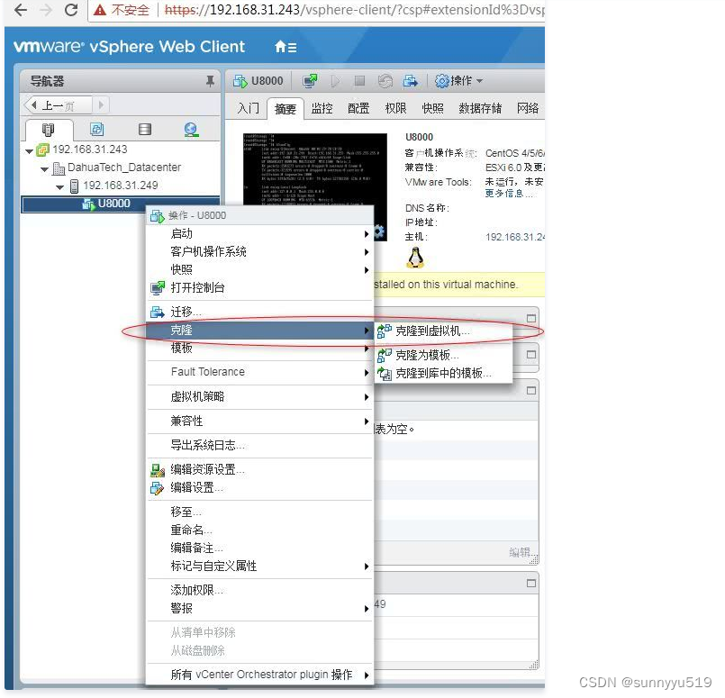Expand 标记与自定义属性 submenu
The height and width of the screenshot is (698, 725).
[259, 567]
